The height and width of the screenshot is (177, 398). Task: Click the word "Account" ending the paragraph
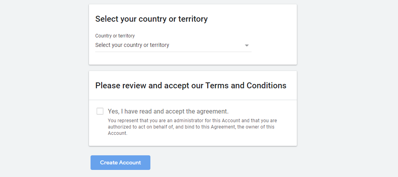pyautogui.click(x=117, y=133)
